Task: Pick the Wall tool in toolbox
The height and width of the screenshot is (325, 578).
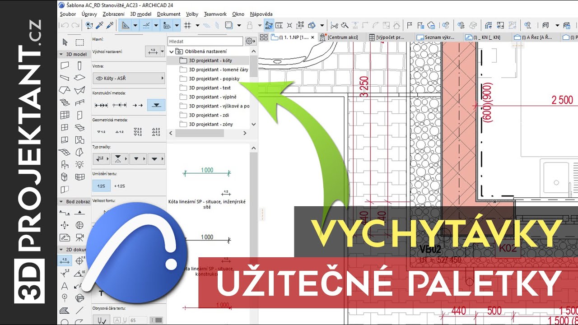Action: point(65,66)
